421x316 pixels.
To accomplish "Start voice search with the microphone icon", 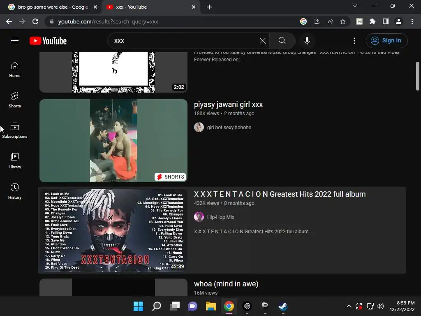I will click(x=307, y=41).
